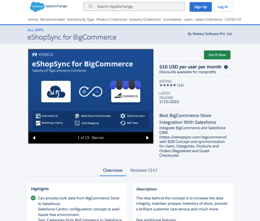Click the Salesforce cloud sync icon in banner
This screenshot has width=260, height=221.
tap(56, 92)
